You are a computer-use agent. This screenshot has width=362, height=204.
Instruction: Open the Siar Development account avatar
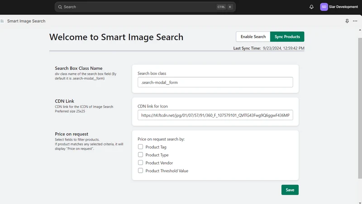pos(324,7)
